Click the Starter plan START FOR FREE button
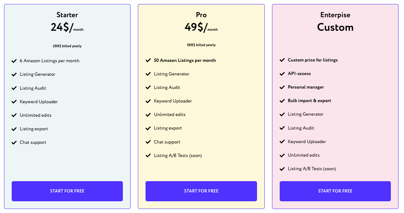 (x=67, y=191)
